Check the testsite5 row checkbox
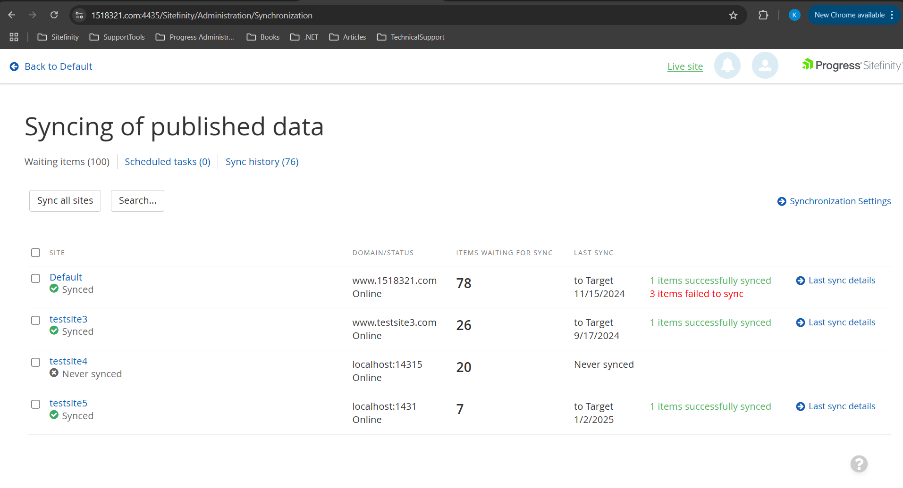This screenshot has width=903, height=488. (35, 404)
